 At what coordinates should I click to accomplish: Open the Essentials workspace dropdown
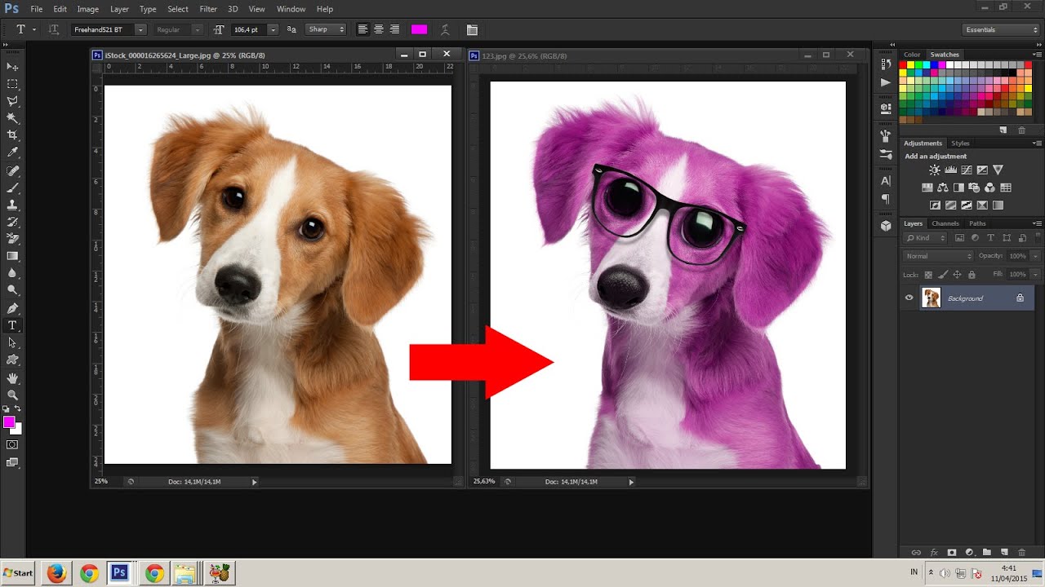1001,29
